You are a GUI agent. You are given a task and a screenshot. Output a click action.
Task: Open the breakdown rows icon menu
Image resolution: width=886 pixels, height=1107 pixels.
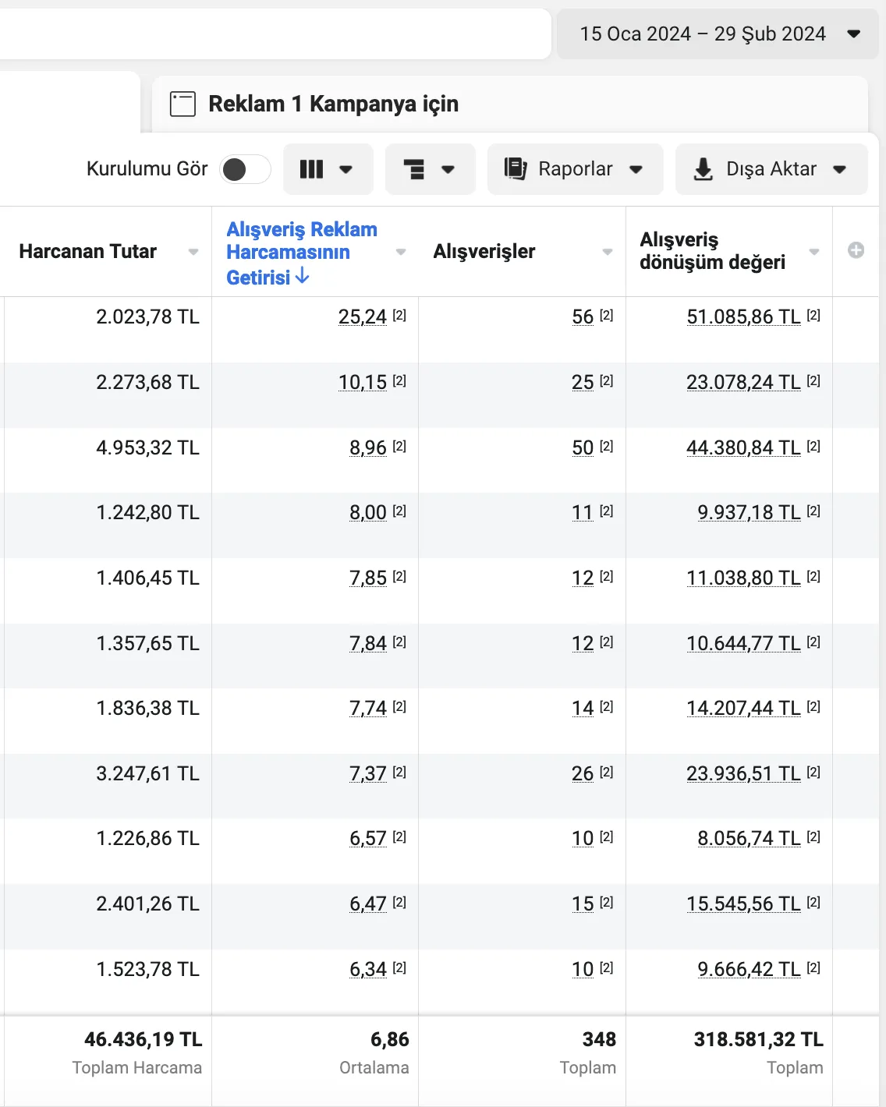414,169
